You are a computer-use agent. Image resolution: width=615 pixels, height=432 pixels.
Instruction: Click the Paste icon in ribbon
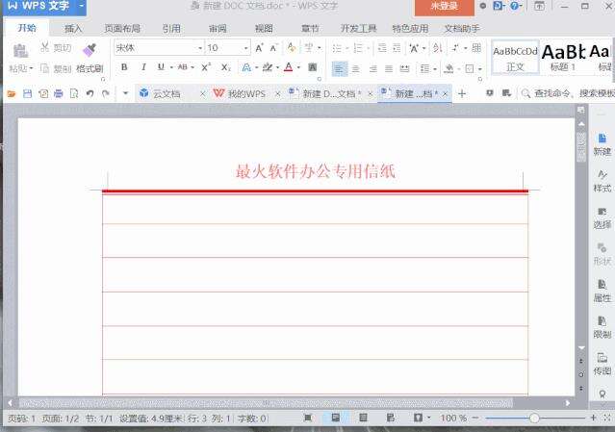20,51
